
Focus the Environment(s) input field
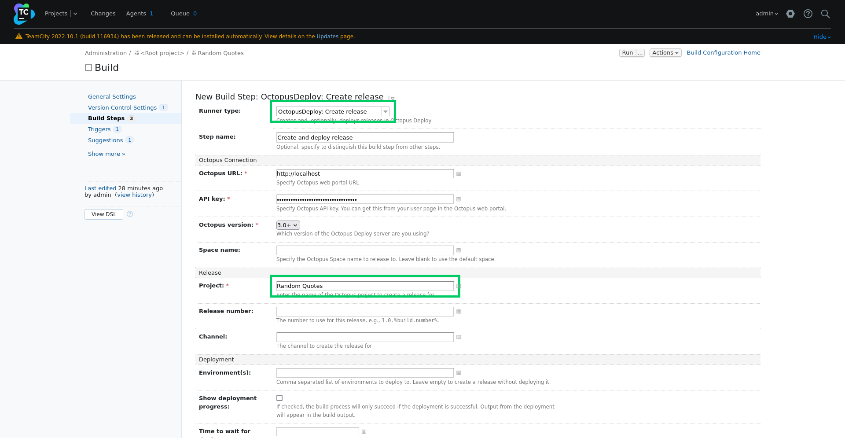pos(365,373)
